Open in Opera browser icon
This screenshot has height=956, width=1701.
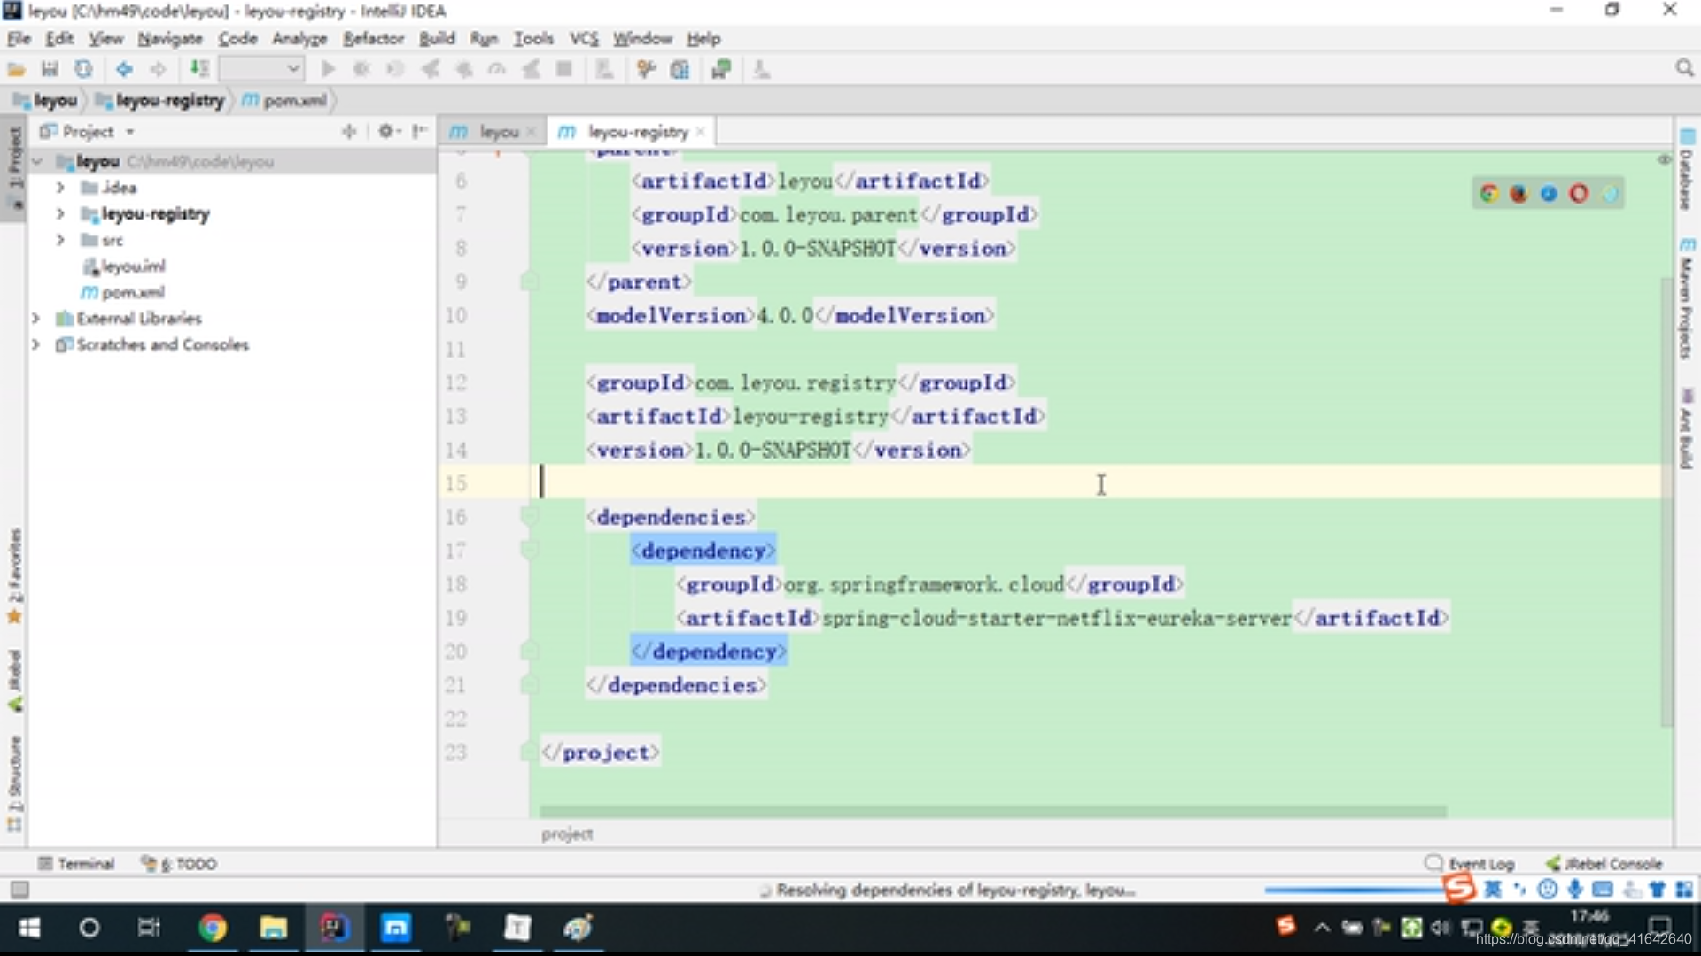(1579, 193)
